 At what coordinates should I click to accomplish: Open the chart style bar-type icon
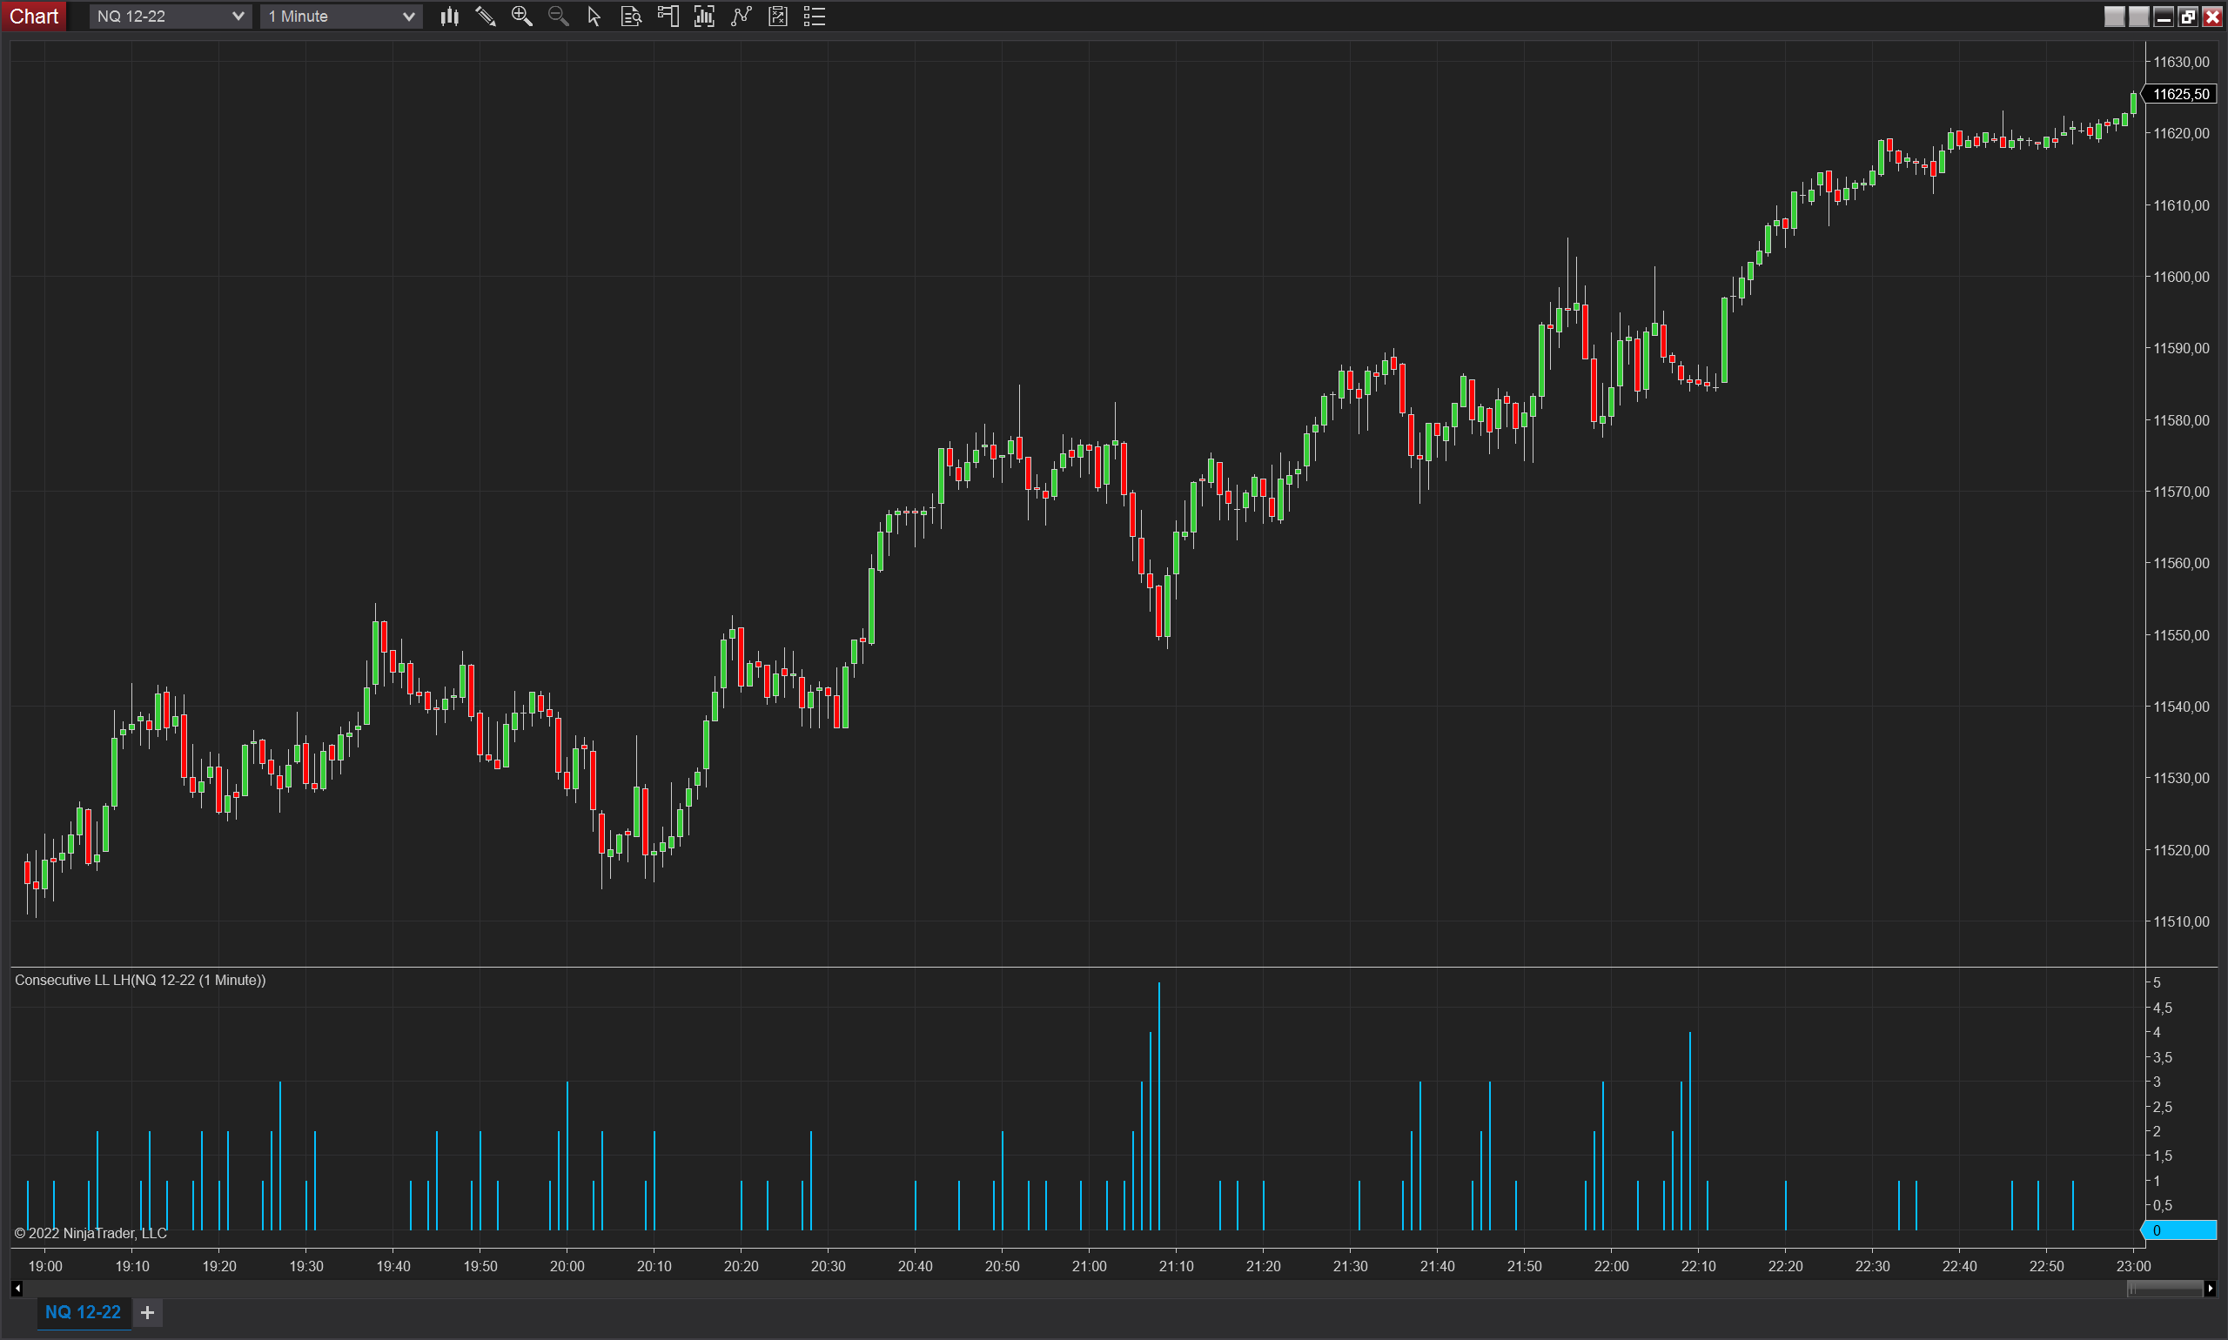[x=449, y=17]
